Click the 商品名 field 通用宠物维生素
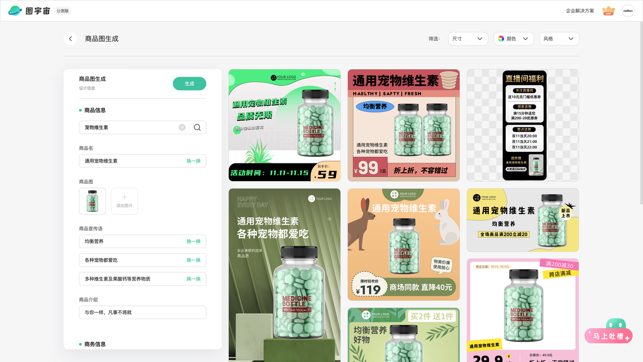The height and width of the screenshot is (362, 643). [142, 161]
